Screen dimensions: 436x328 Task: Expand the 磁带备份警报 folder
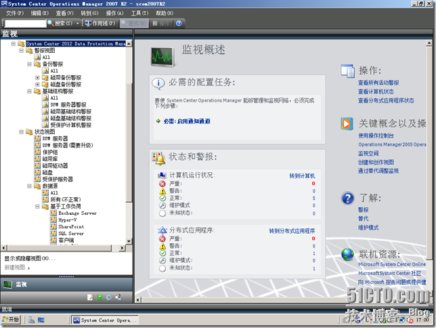(x=37, y=77)
